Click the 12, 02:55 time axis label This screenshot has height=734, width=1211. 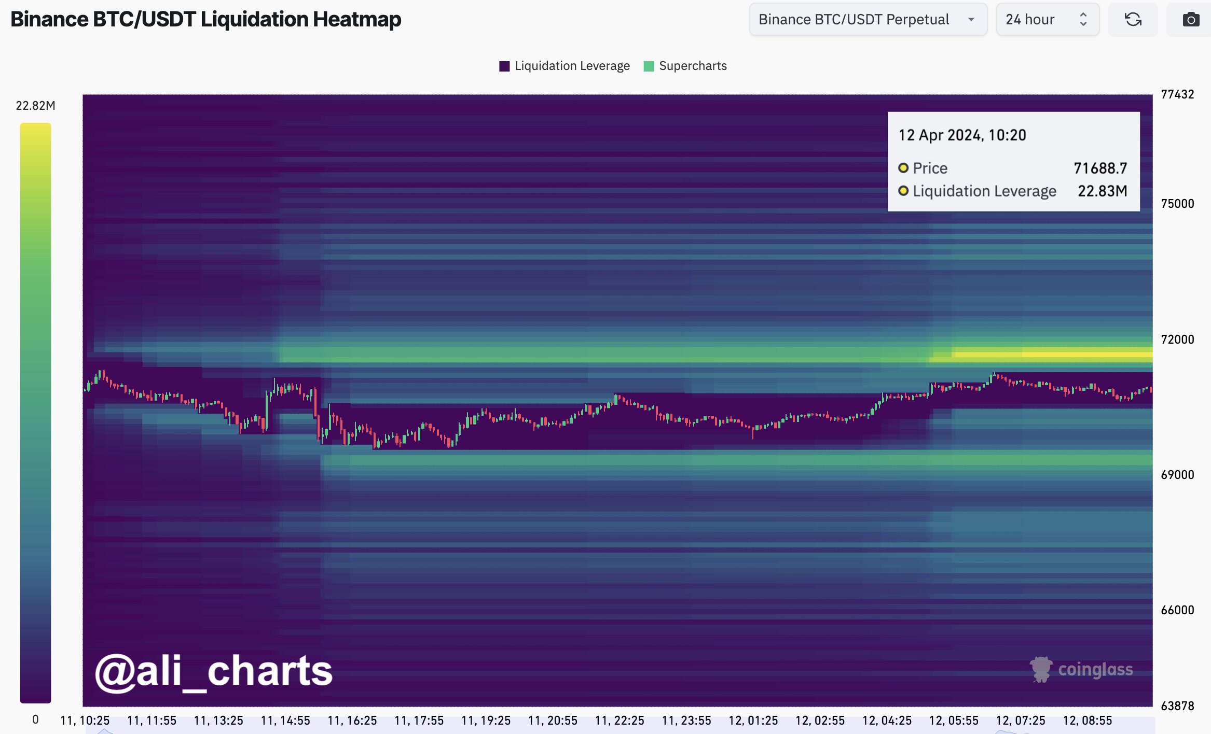click(820, 721)
